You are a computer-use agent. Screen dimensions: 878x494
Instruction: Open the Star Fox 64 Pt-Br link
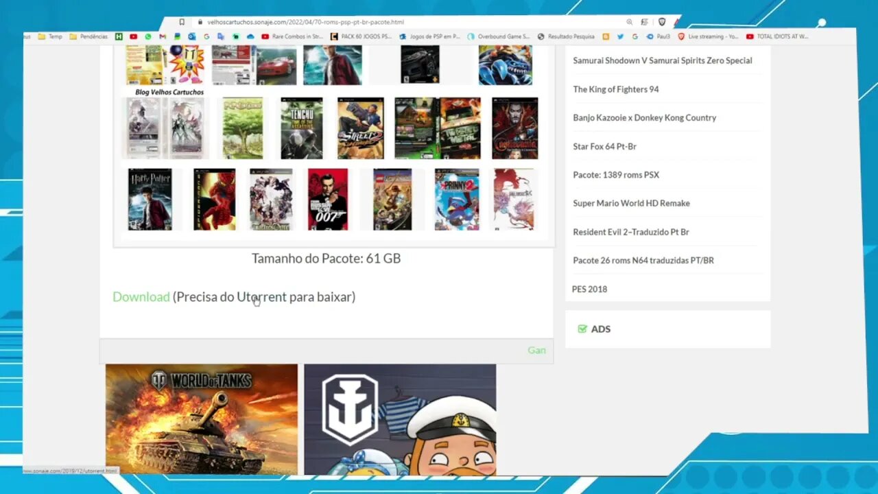604,146
